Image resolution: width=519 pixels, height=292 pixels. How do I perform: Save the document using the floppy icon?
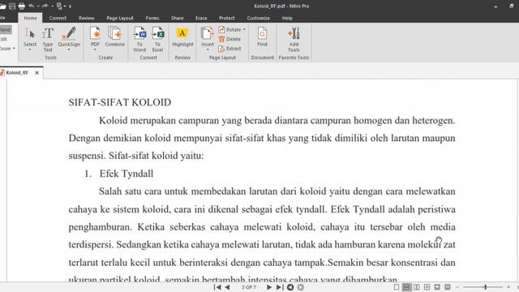12,6
